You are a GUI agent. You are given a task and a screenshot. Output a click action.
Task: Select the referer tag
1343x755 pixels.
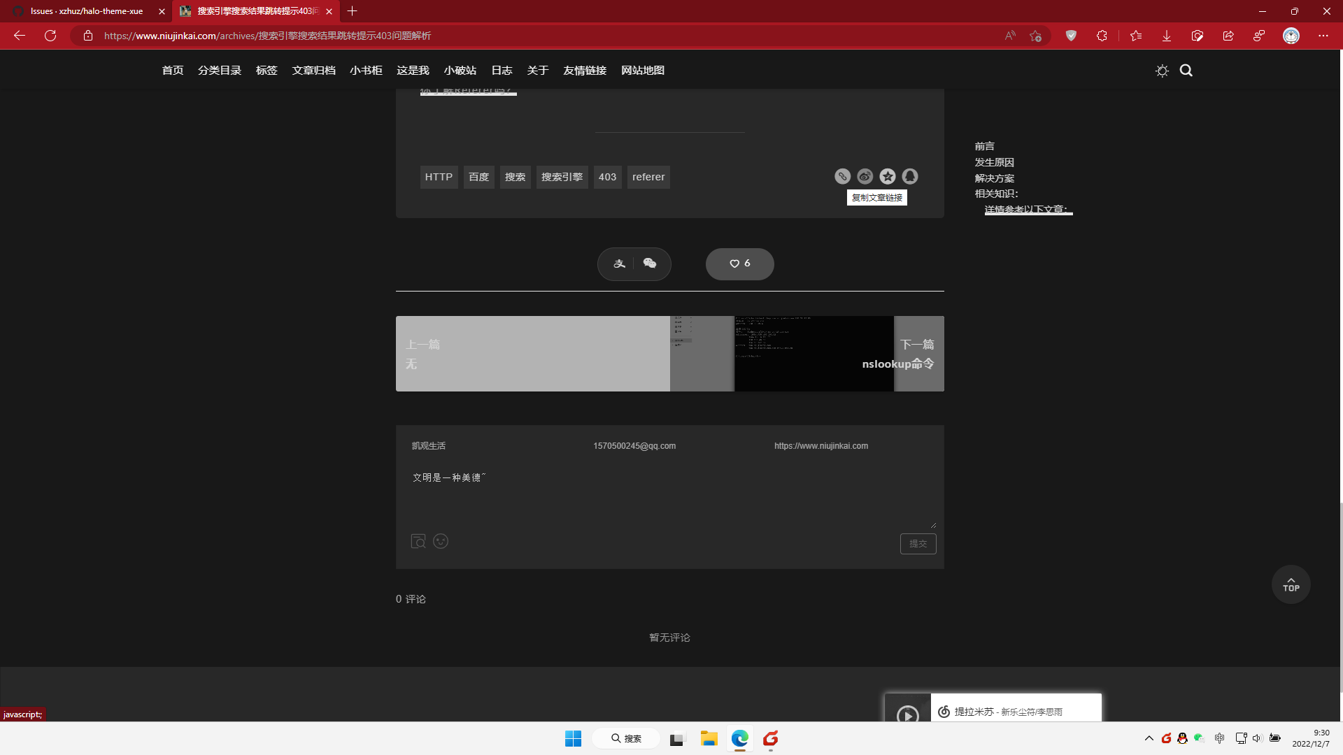(x=648, y=177)
